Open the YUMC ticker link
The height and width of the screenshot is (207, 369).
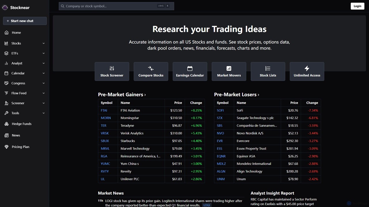click(106, 164)
